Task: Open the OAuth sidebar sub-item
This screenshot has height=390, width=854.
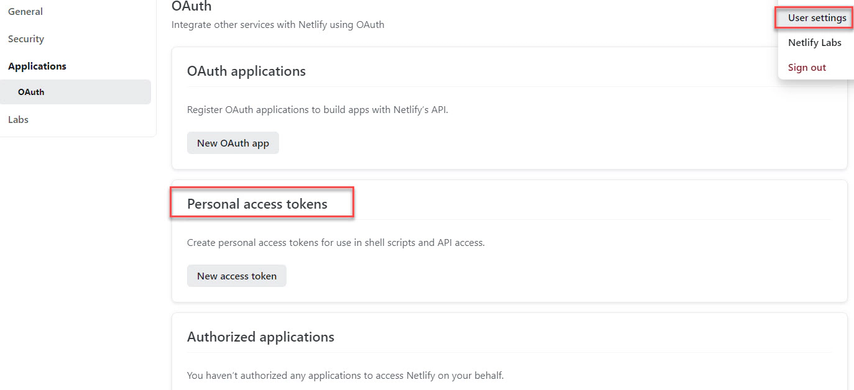Action: pyautogui.click(x=75, y=92)
